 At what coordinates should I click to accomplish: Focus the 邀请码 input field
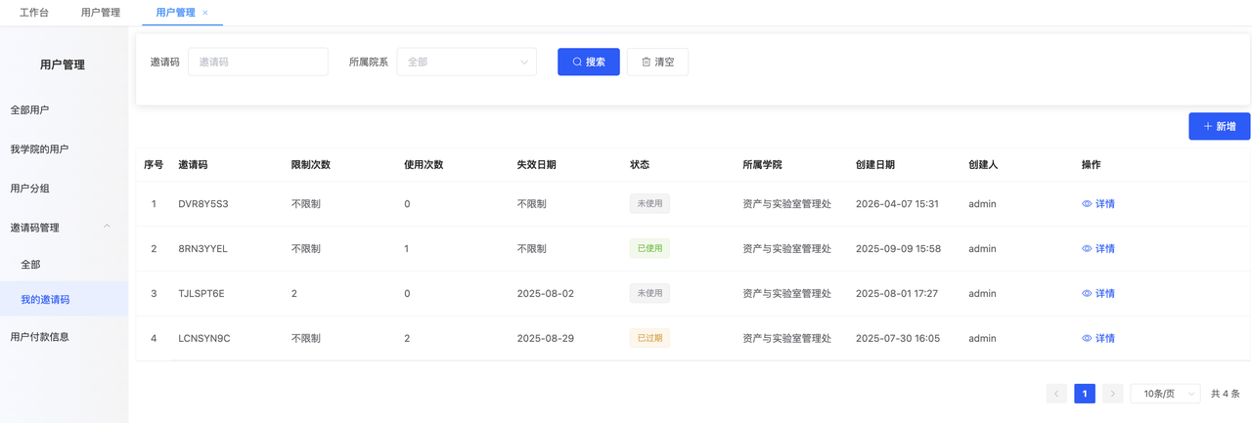(257, 62)
